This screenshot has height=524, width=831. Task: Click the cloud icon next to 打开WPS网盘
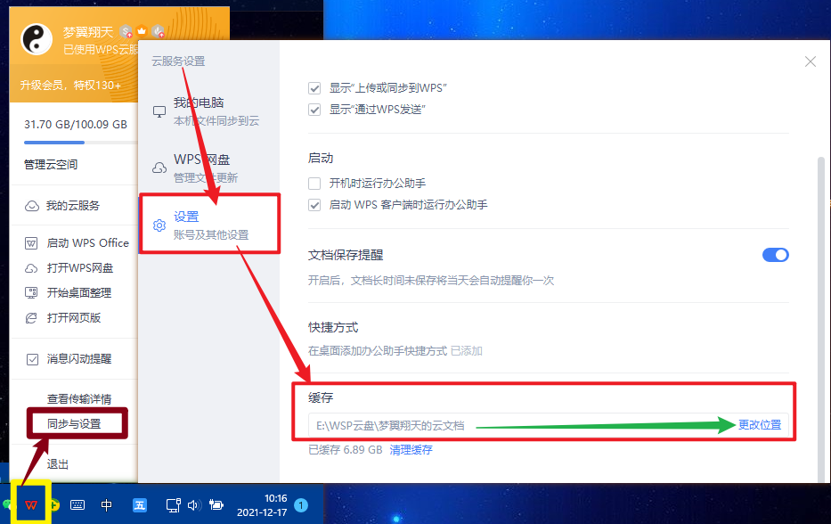(x=31, y=268)
